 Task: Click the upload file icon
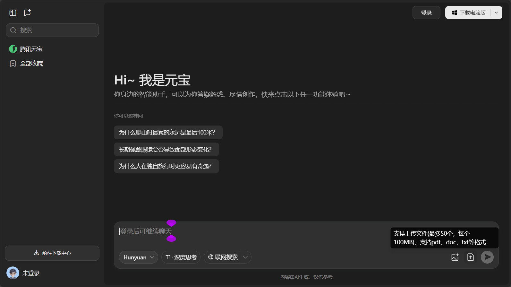(x=471, y=257)
